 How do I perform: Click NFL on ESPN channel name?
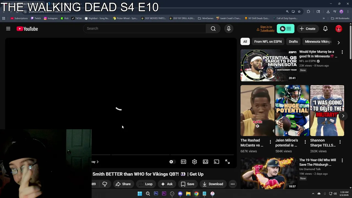(x=307, y=61)
